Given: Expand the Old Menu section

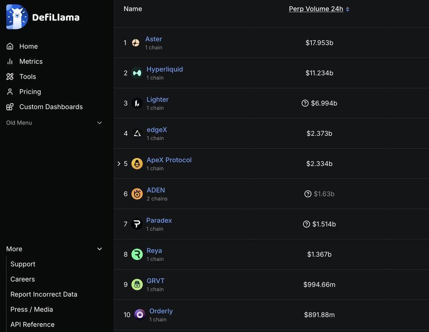Looking at the screenshot, I should 99,123.
